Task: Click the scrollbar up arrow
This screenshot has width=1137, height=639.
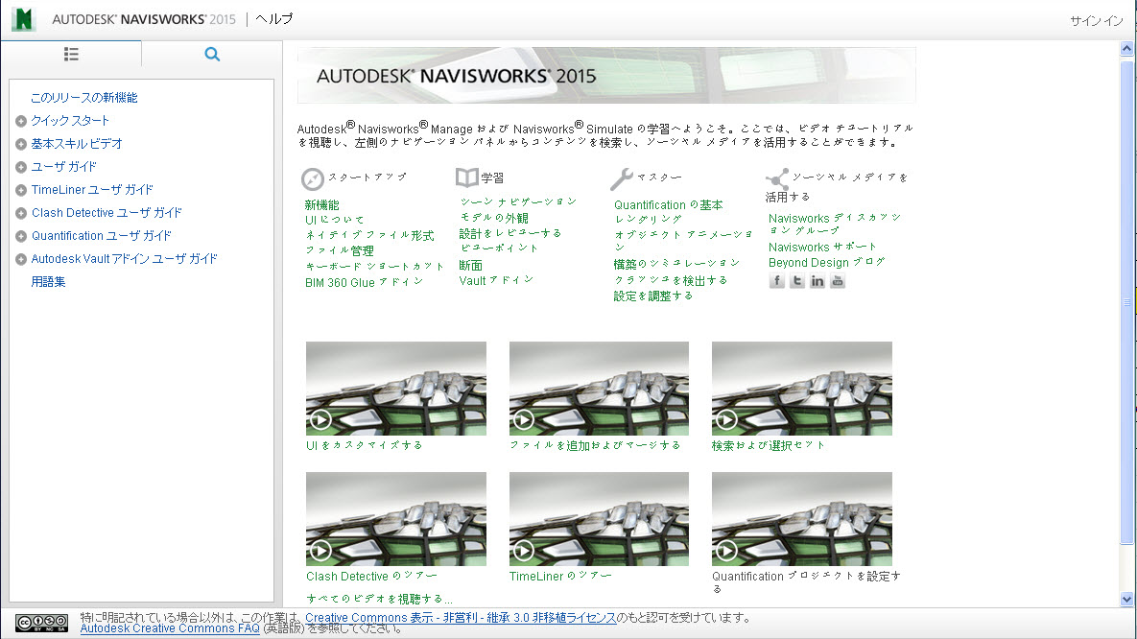Action: [x=1126, y=49]
